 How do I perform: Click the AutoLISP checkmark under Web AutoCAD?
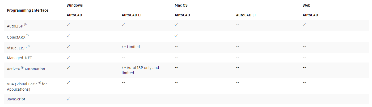(304, 25)
